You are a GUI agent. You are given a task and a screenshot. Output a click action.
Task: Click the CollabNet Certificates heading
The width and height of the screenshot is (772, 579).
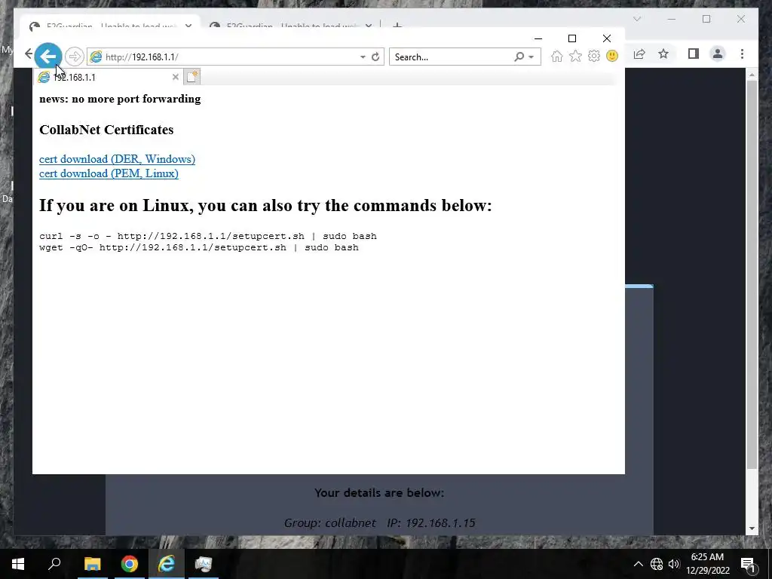click(106, 130)
